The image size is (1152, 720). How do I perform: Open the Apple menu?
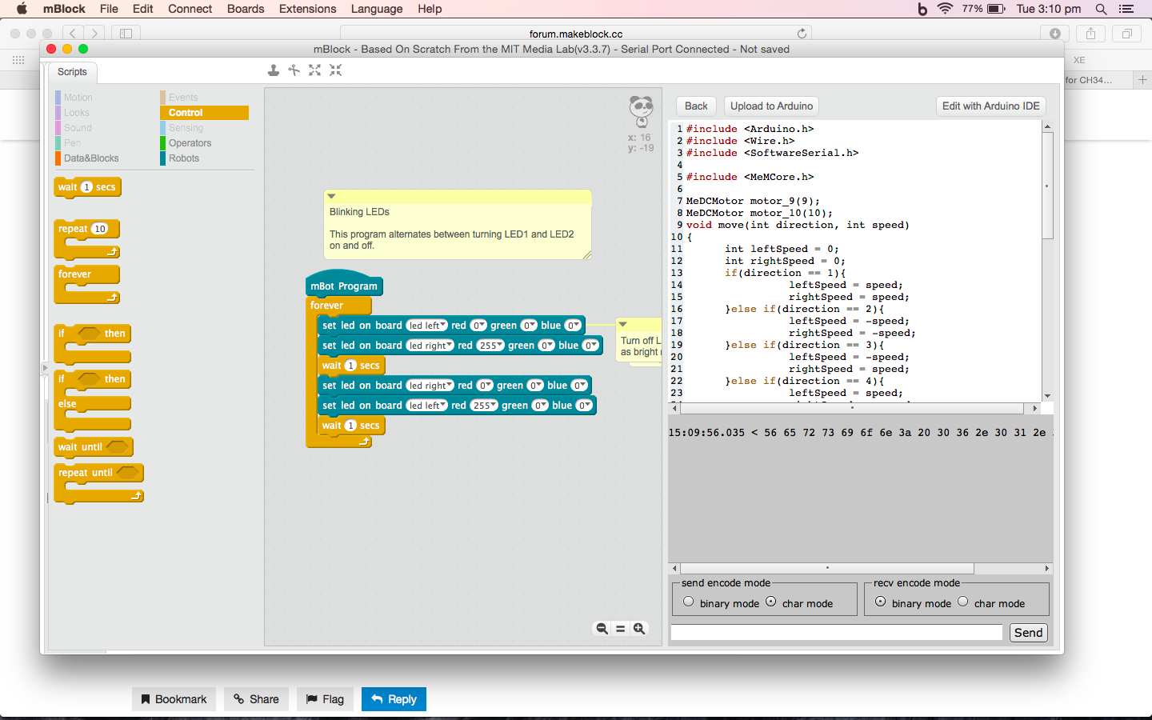[22, 9]
